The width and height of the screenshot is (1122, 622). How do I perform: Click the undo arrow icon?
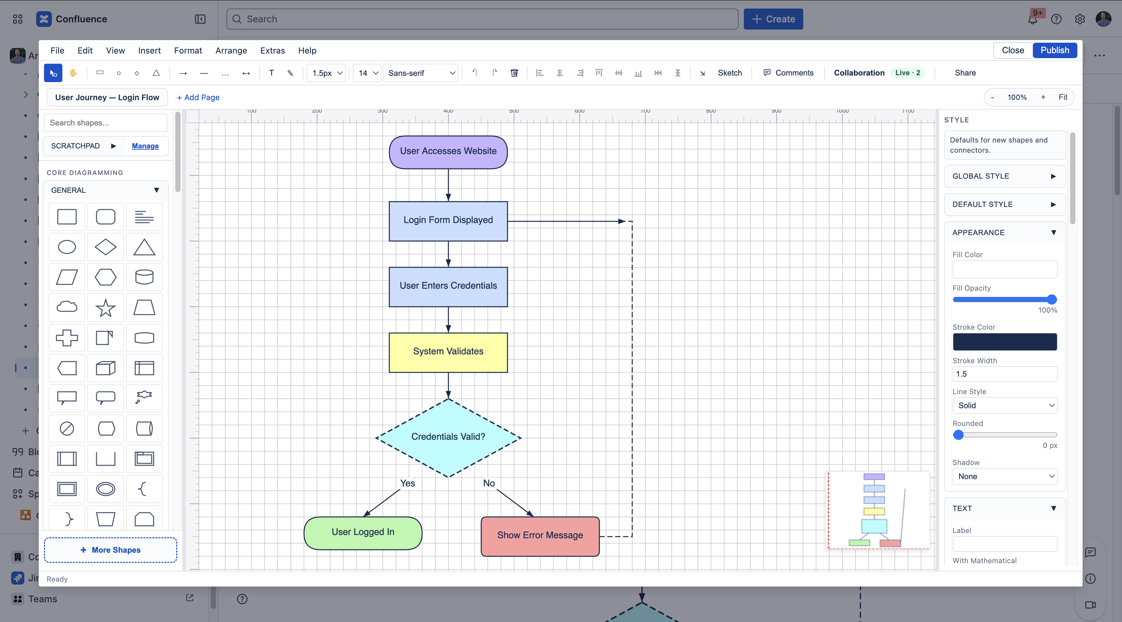tap(475, 73)
